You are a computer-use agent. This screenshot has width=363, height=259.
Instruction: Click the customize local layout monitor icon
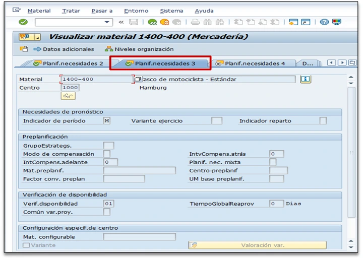click(x=336, y=22)
